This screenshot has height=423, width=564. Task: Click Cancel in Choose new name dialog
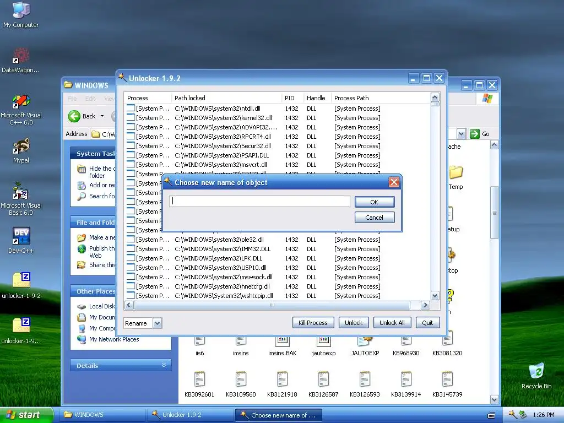click(375, 217)
